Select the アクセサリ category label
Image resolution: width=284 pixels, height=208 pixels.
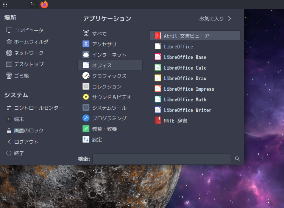105,44
